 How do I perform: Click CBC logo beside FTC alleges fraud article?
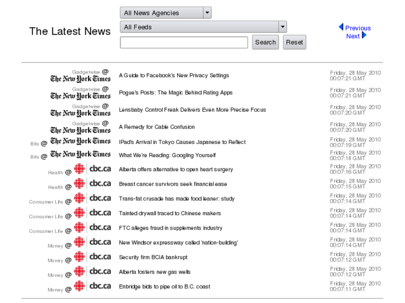[92, 228]
